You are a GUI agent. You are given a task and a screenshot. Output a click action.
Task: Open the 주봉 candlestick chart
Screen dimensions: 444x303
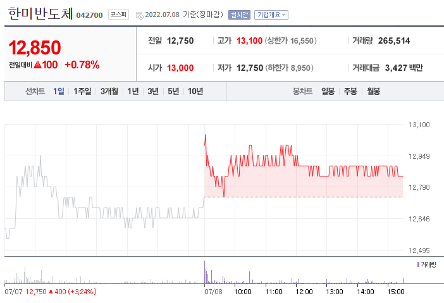coord(350,91)
